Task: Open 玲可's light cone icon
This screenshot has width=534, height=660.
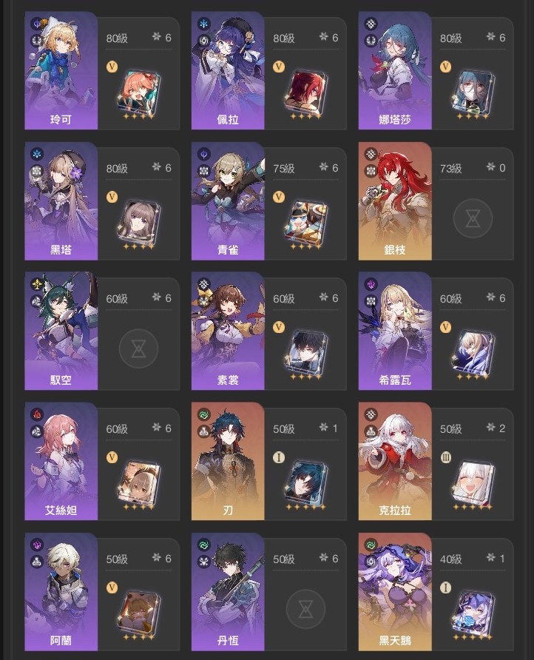Action: [139, 95]
